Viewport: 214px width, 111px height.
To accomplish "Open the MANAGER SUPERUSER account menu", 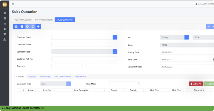I will (205, 4).
